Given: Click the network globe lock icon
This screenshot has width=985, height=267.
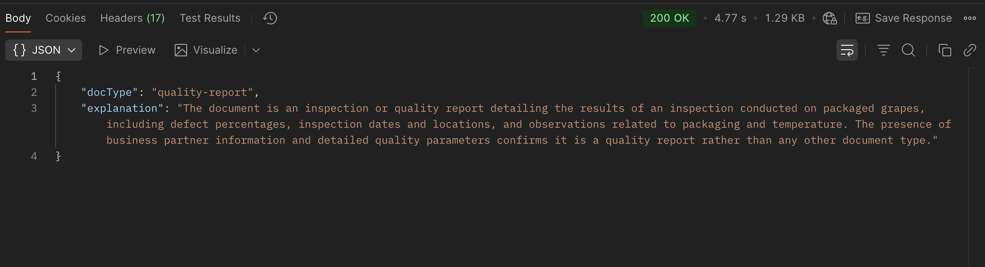Looking at the screenshot, I should tap(829, 18).
